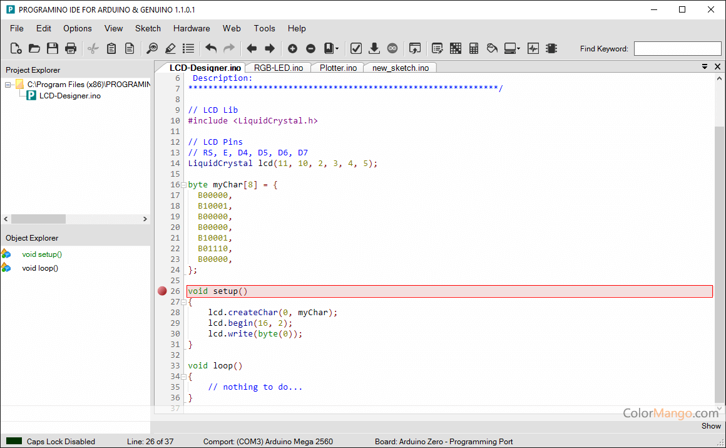Viewport: 726px width, 448px height.
Task: Collapse the myChar array fold on line 16
Action: [184, 185]
